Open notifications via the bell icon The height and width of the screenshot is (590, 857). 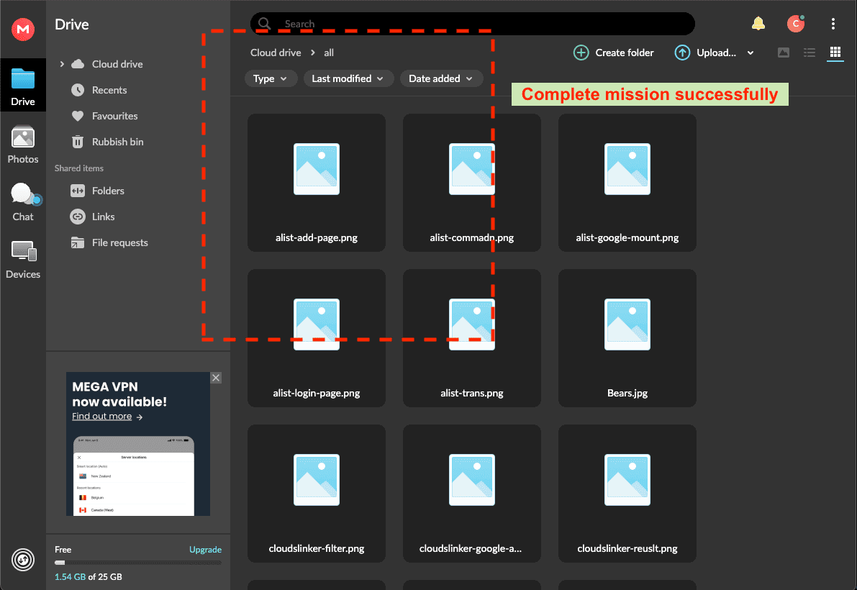[758, 24]
